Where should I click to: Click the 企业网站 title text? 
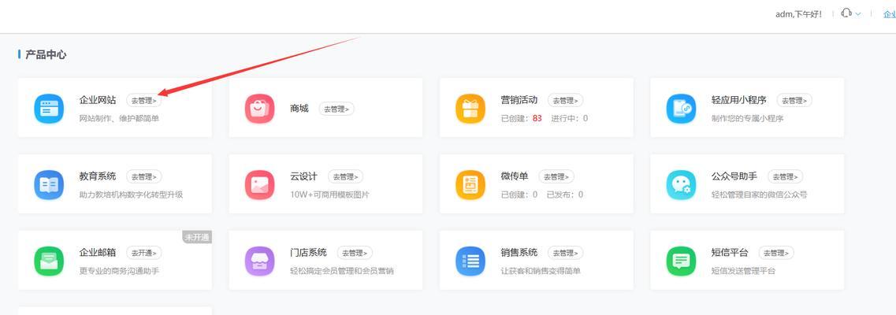point(98,100)
